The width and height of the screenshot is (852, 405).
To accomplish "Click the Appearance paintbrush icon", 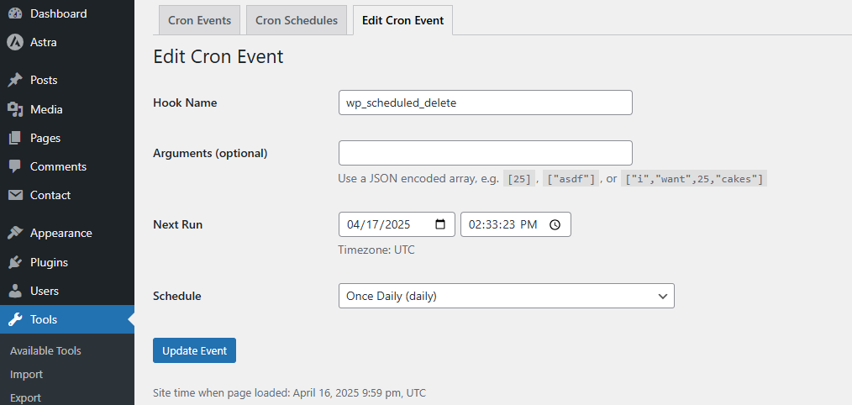I will coord(15,233).
